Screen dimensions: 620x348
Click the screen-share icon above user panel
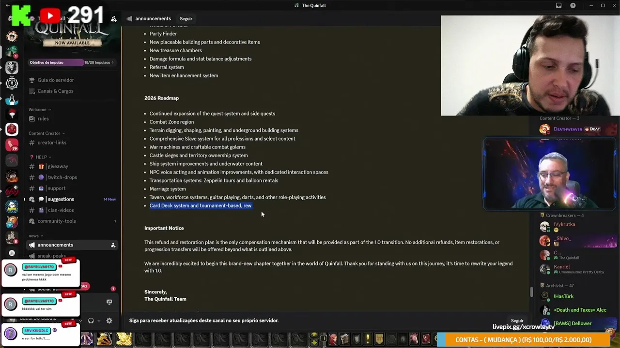point(109,302)
